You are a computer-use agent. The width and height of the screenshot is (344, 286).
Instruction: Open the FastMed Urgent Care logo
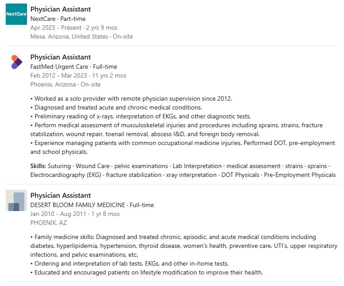click(x=16, y=62)
